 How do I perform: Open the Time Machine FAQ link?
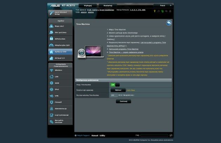click(126, 52)
